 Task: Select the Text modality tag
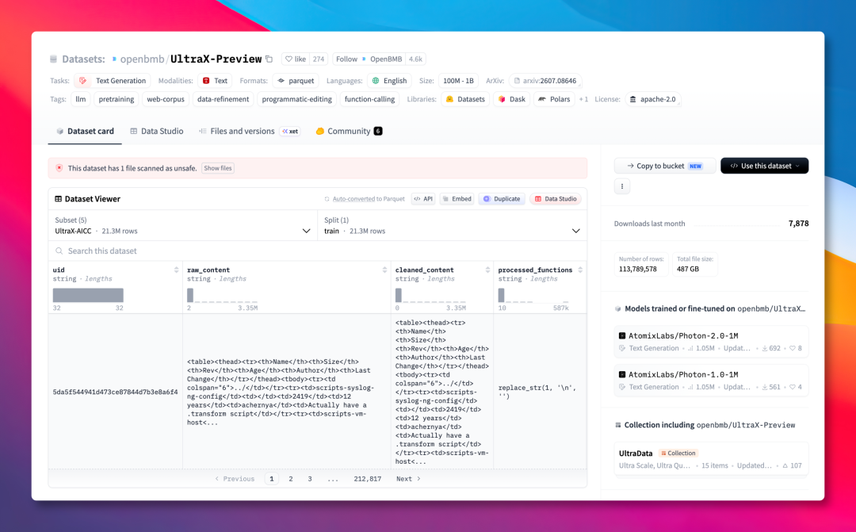(x=215, y=81)
